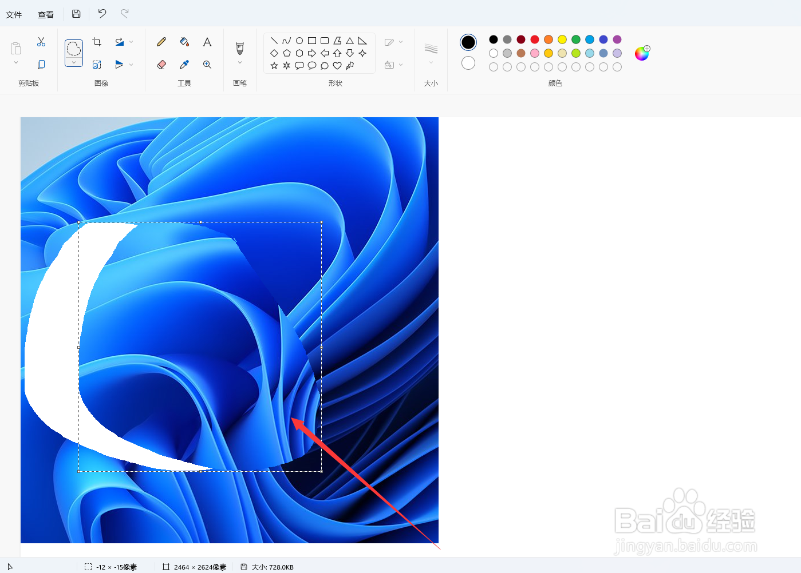801x573 pixels.
Task: Pick the Up arrow shape
Action: click(337, 53)
